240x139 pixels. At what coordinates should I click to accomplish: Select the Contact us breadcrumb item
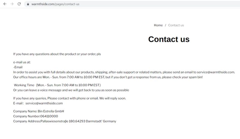coord(176,25)
